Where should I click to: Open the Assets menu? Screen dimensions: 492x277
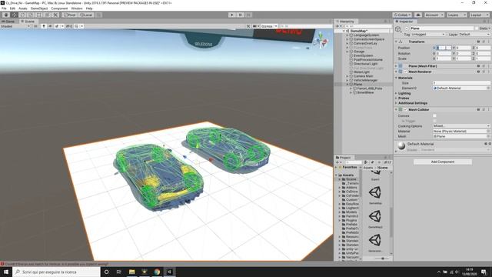coord(22,8)
